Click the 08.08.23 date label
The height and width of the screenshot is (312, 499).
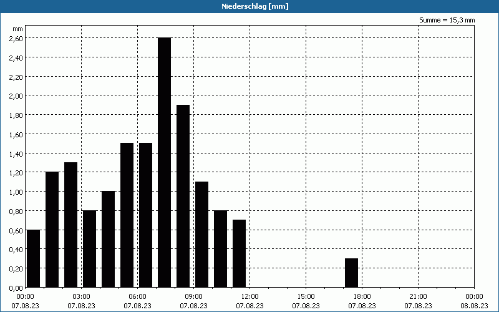tap(474, 306)
